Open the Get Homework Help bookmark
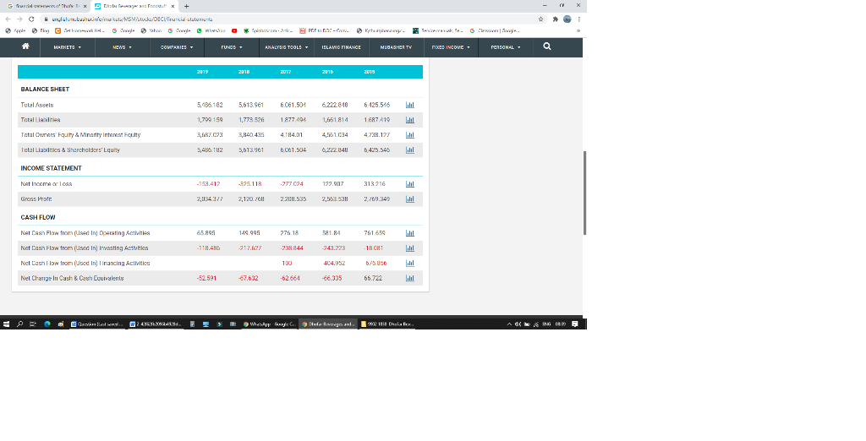866x441 pixels. pos(79,31)
